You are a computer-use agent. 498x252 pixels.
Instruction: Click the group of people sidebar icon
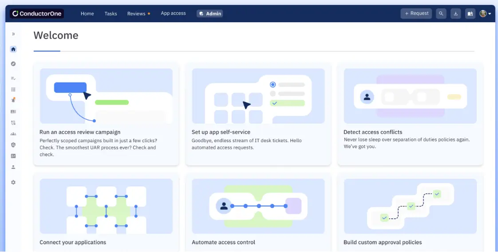[x=13, y=134]
